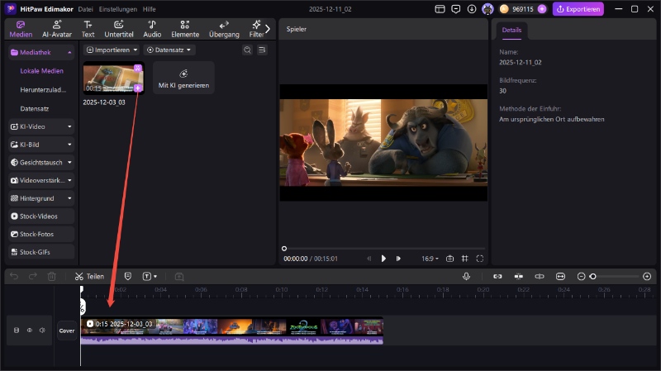Step to next frame
661x371 pixels.
tap(398, 259)
